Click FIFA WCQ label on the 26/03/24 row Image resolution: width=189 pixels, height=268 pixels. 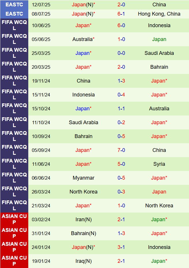14,192
